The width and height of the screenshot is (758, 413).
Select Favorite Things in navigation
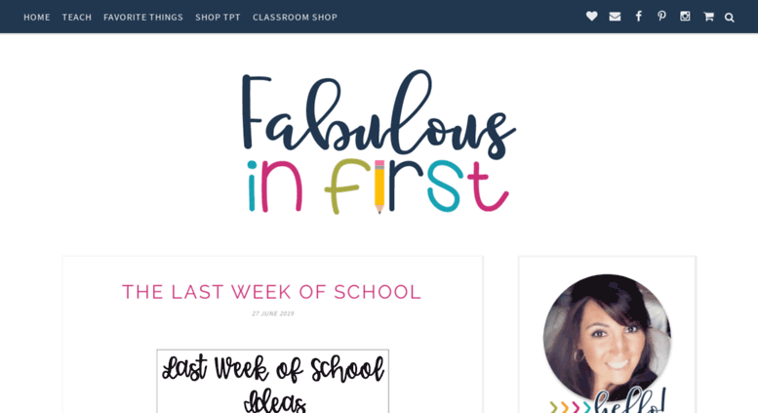click(x=143, y=18)
